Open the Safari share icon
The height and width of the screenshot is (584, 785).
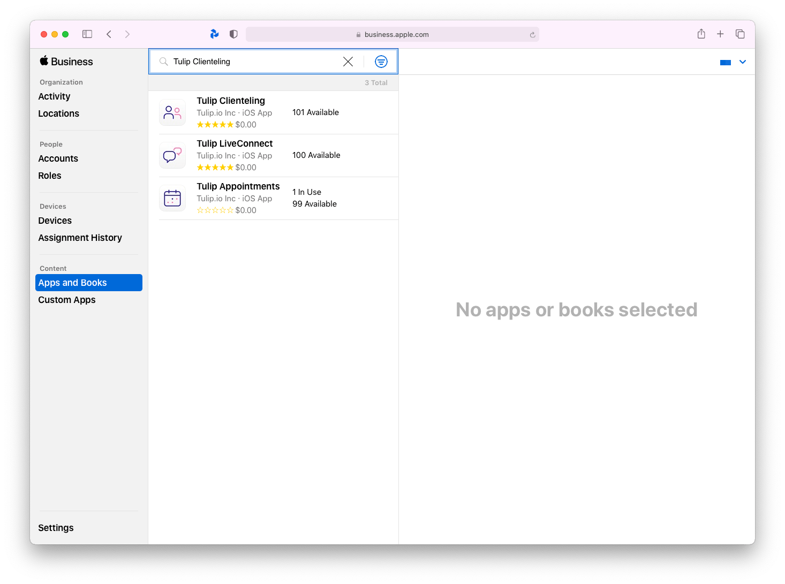[x=701, y=34]
